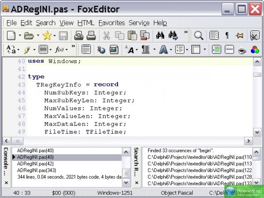The image size is (264, 198).
Task: Expand the change case Aa dropdown arrow
Action: coord(18,50)
